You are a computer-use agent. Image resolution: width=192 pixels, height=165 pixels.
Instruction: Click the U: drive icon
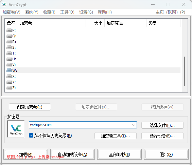[9, 59]
